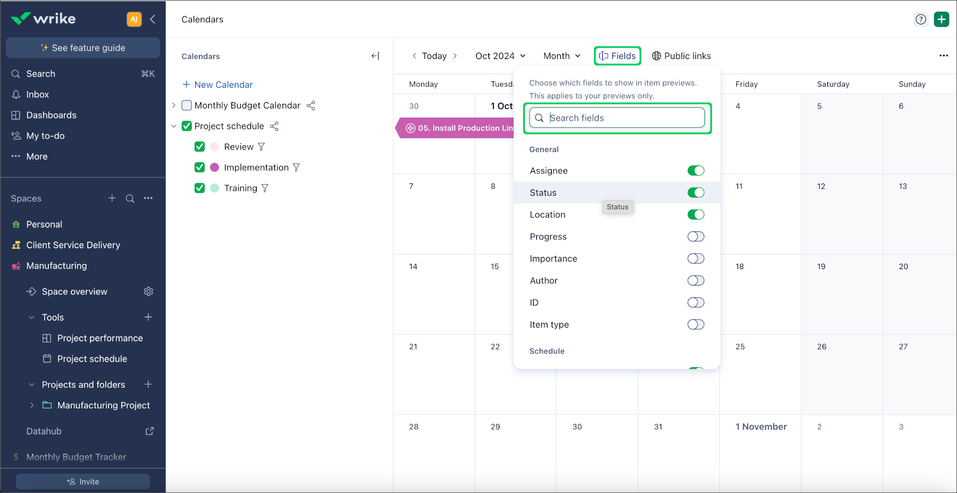Click the New Calendar link

pos(223,85)
